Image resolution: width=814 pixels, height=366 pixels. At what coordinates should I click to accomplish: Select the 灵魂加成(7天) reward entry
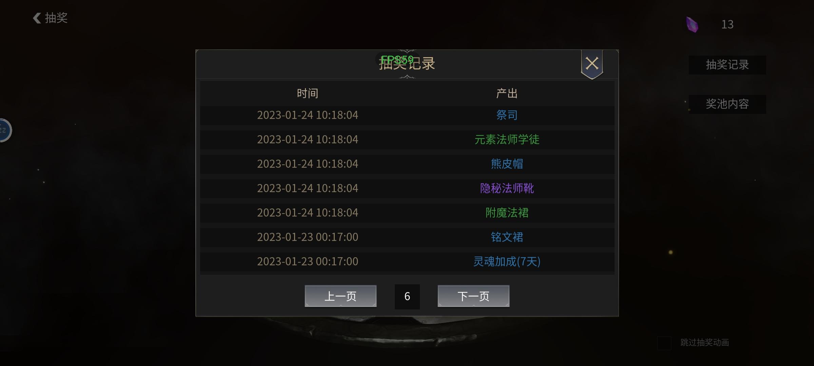(507, 262)
